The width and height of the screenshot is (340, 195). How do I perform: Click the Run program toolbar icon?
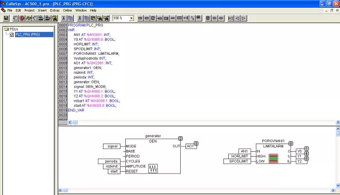click(x=15, y=18)
